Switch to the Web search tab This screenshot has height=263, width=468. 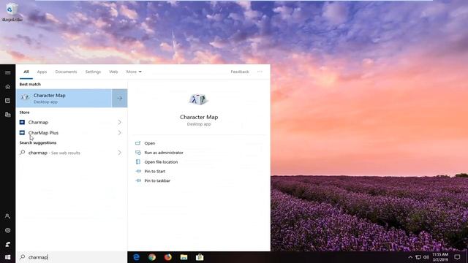pyautogui.click(x=113, y=72)
